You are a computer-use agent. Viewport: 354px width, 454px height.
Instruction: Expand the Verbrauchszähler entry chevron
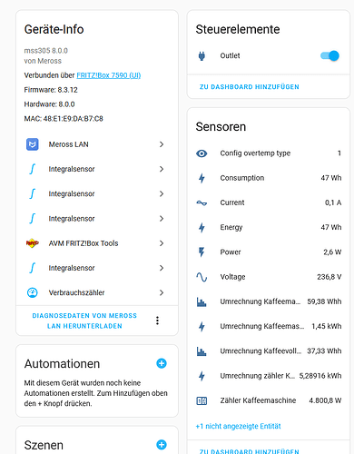pos(162,292)
